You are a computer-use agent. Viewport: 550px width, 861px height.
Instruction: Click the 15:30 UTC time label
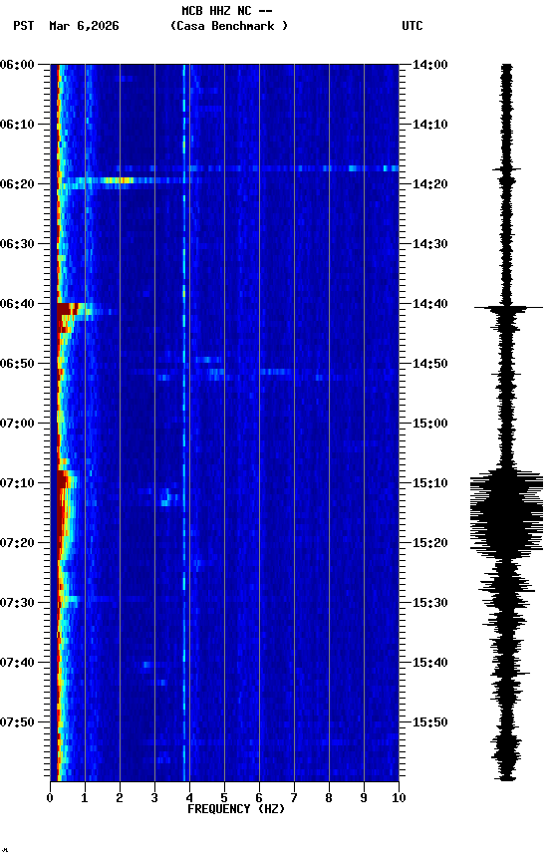click(x=429, y=603)
